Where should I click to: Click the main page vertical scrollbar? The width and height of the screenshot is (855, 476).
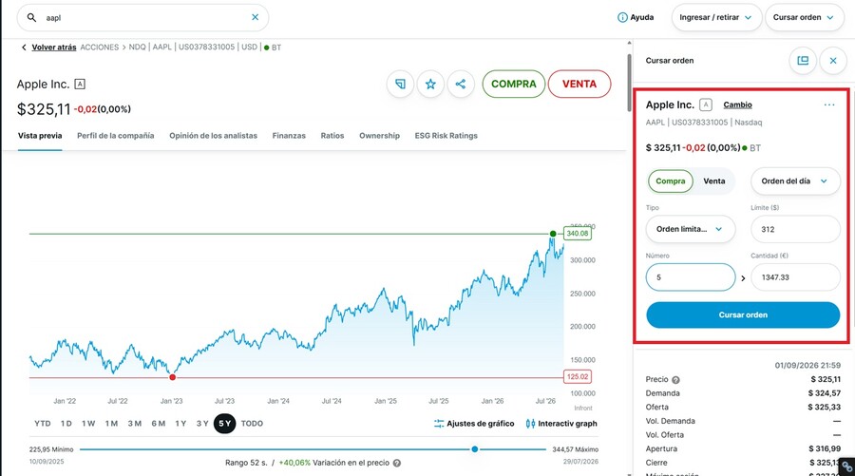click(629, 82)
